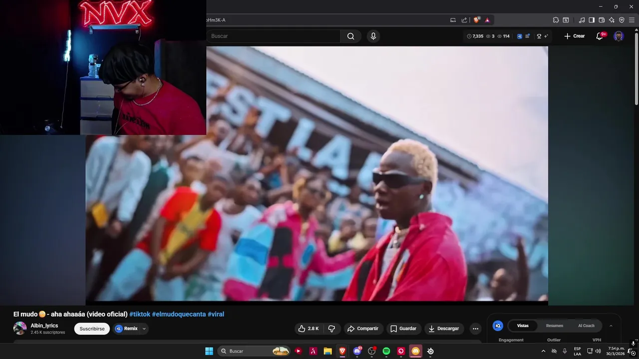Activate voice search microphone icon
This screenshot has height=359, width=639.
tap(373, 36)
